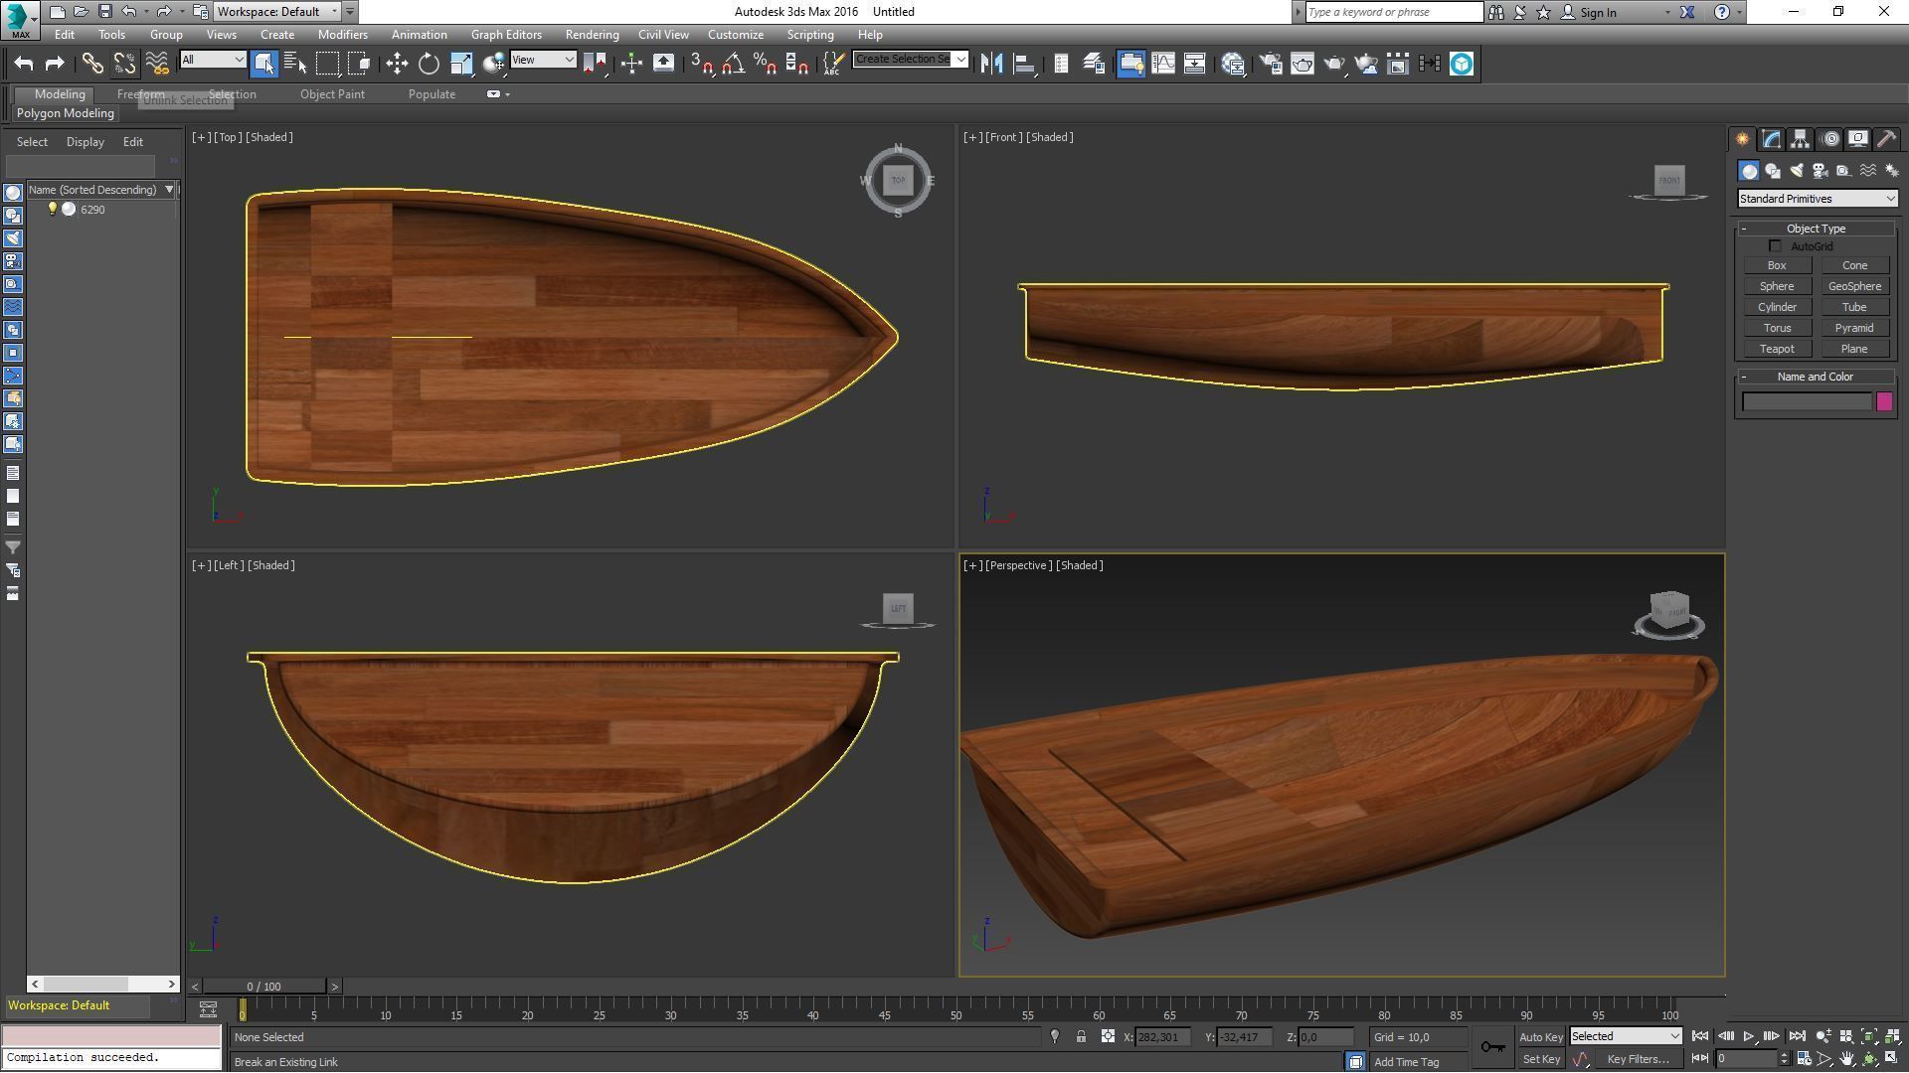This screenshot has width=1909, height=1073.
Task: Click the Bind to Space Warp icon
Action: (157, 64)
